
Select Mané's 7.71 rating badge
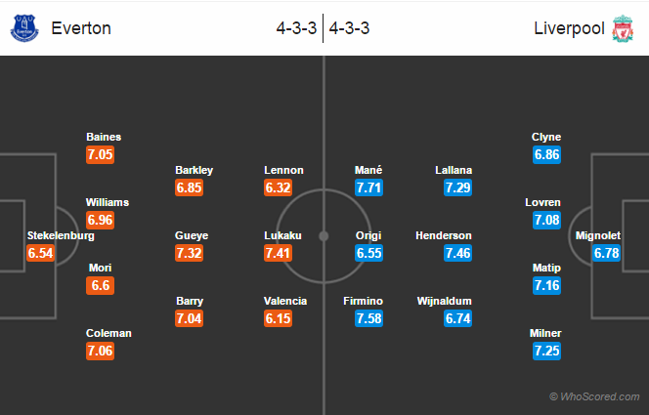coord(368,187)
